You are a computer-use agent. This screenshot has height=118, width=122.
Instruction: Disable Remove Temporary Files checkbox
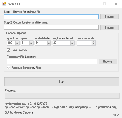pyautogui.click(x=9, y=68)
